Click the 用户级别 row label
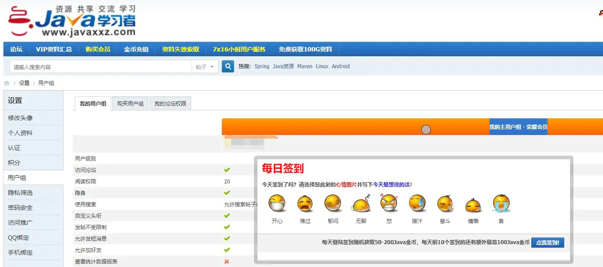This screenshot has height=267, width=603. 85,158
